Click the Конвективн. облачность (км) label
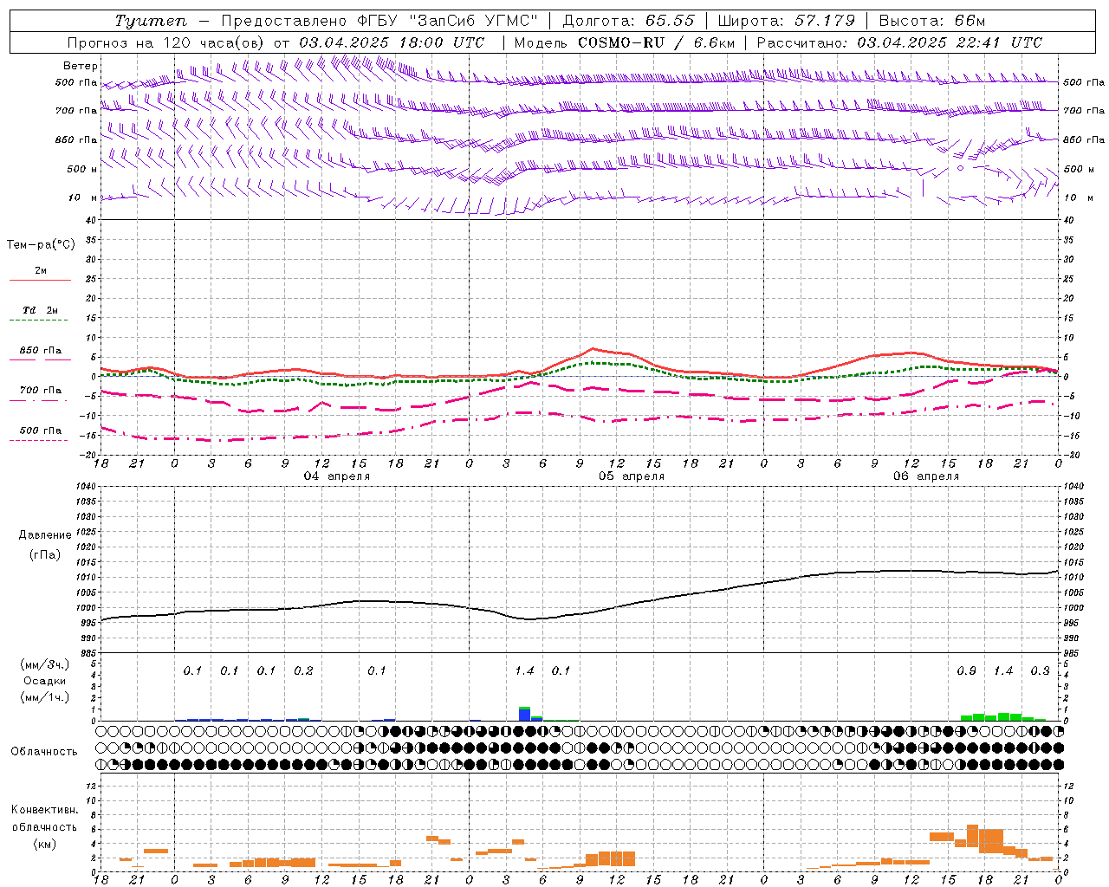This screenshot has width=1109, height=887. [44, 826]
